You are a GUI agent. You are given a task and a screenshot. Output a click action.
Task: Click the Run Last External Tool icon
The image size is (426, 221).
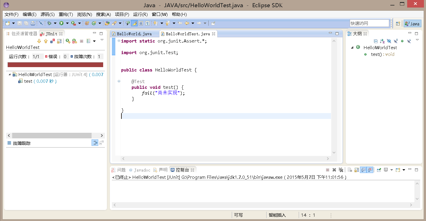pyautogui.click(x=74, y=23)
